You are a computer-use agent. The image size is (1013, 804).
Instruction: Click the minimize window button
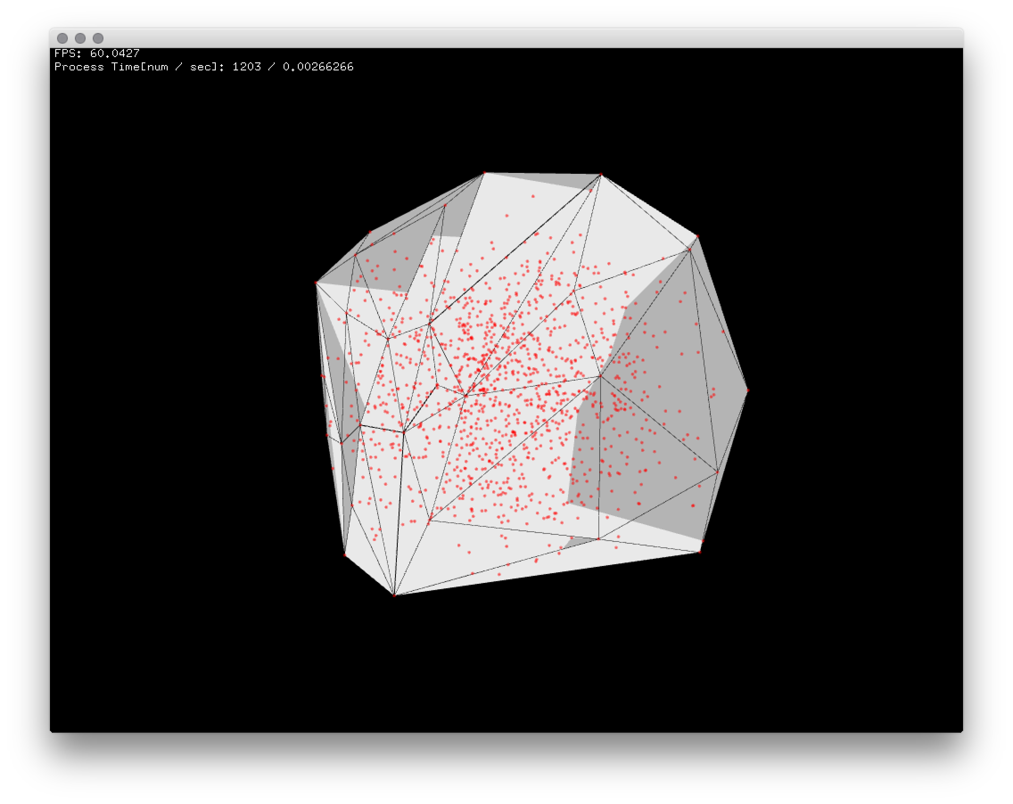coord(80,38)
